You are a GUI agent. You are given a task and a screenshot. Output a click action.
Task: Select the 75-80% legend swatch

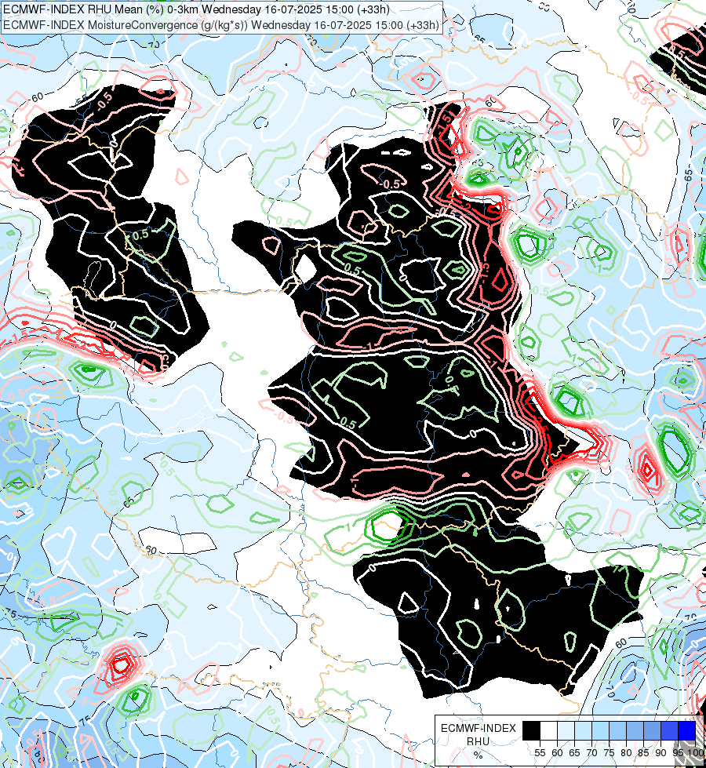click(x=618, y=730)
